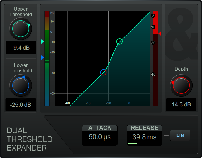
Task: Click the red gain reduction meter
Action: pos(156,58)
